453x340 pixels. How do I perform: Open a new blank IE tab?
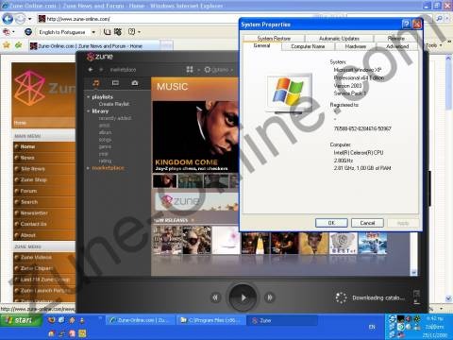(x=167, y=46)
